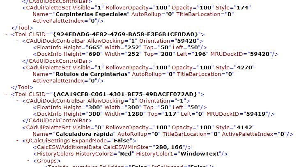Collapse the CAdUiDockControlBar node with Orientation 59420
The height and width of the screenshot is (167, 301).
[17, 41]
